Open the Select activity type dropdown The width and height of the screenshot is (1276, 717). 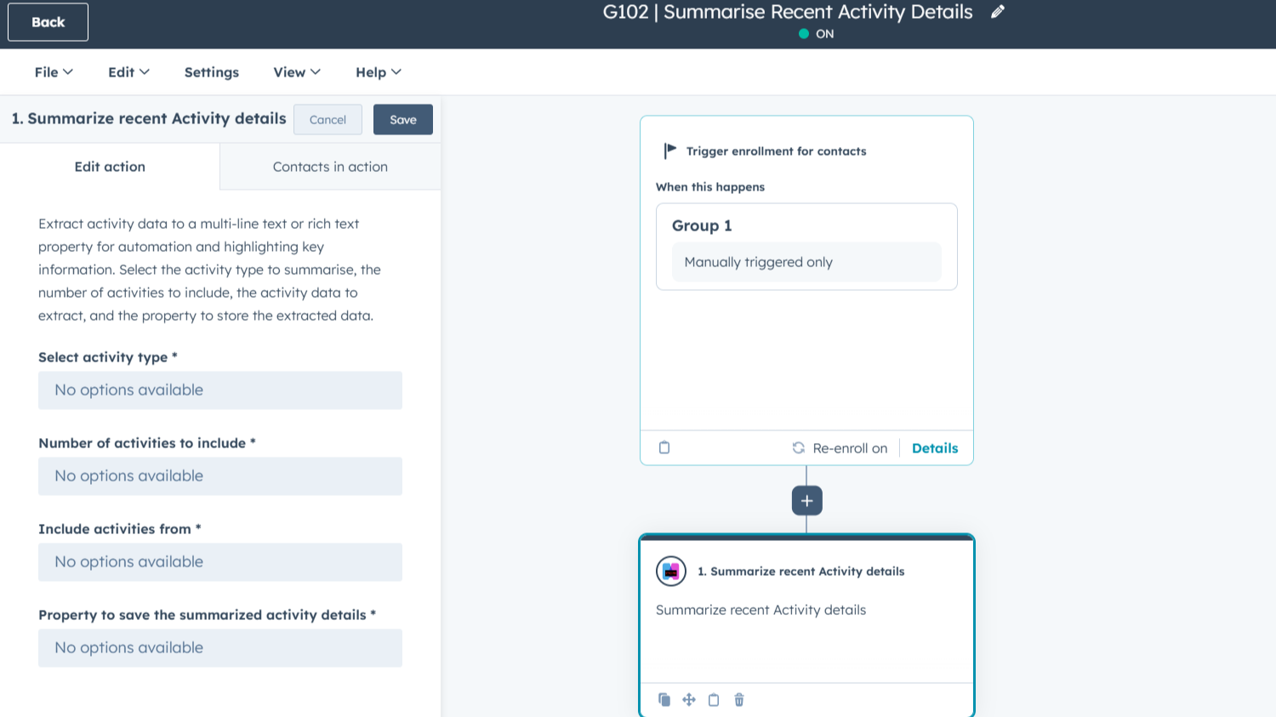pyautogui.click(x=219, y=390)
